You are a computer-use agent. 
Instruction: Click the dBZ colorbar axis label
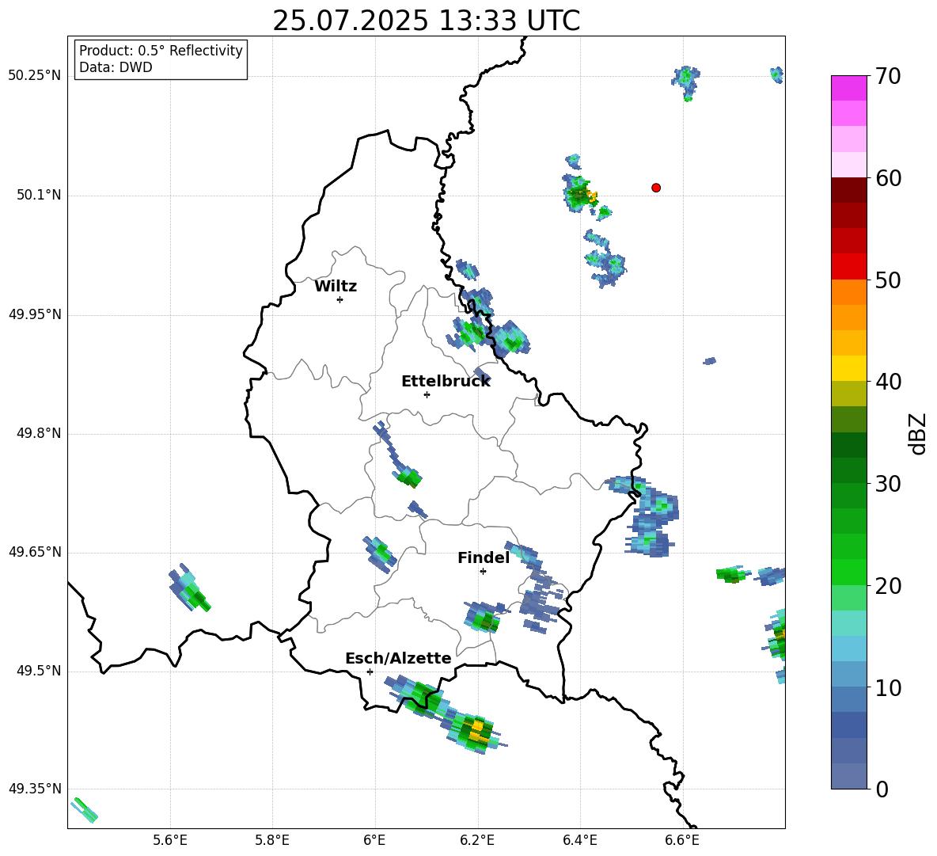pyautogui.click(x=916, y=433)
